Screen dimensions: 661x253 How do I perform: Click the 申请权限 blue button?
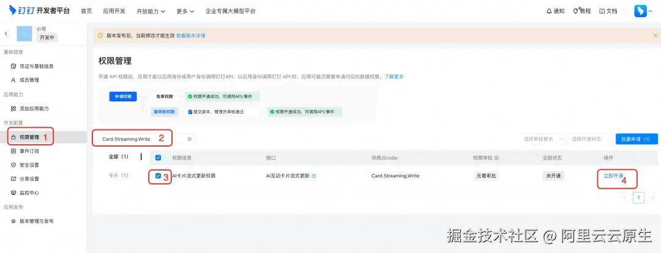123,97
